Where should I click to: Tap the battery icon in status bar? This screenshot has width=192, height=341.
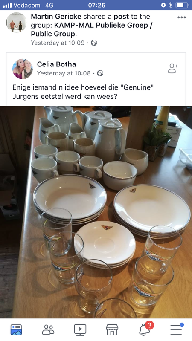(183, 5)
